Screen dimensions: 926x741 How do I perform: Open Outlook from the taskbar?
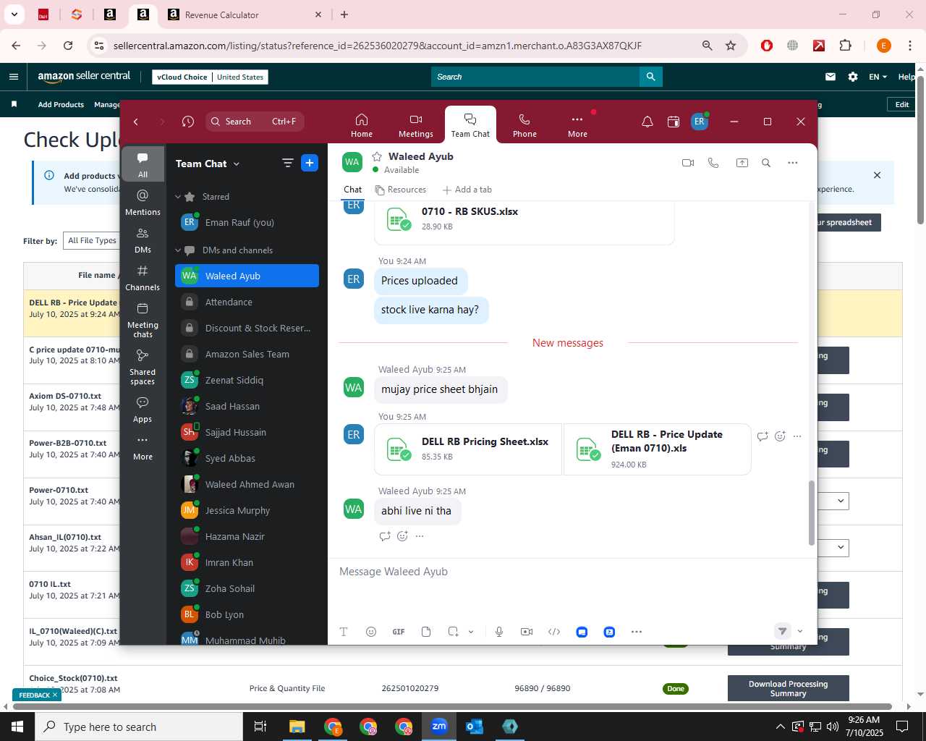[475, 727]
